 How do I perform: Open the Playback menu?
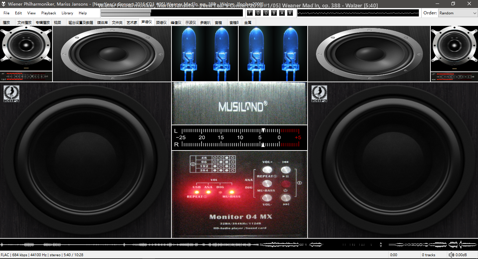click(49, 13)
